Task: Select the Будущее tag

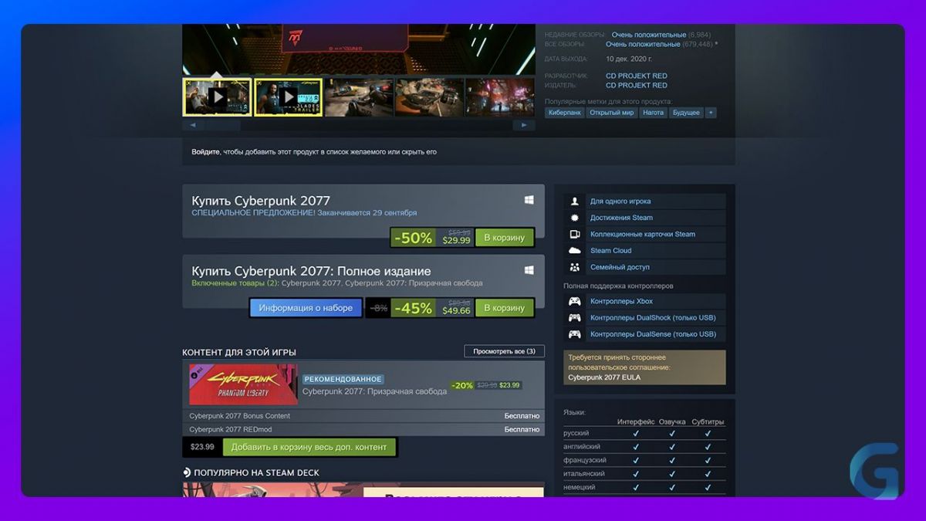Action: [686, 113]
